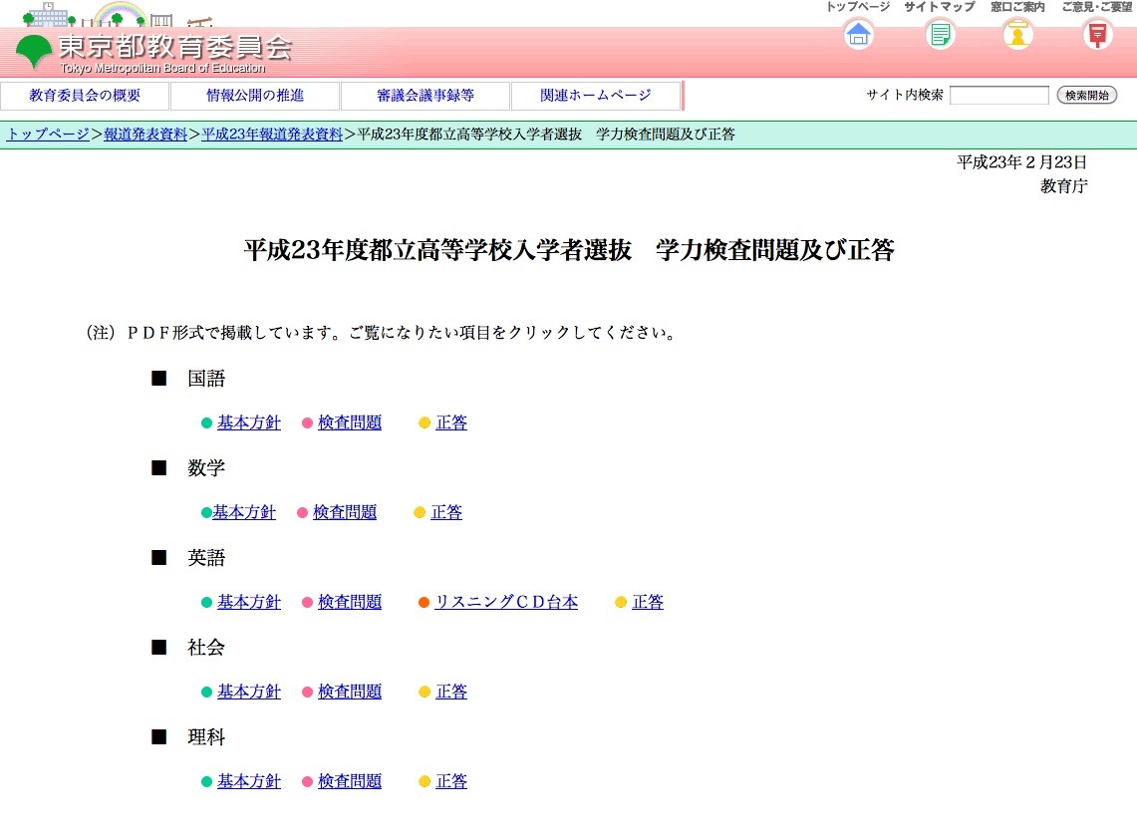Image resolution: width=1137 pixels, height=840 pixels.
Task: Open the リスニングＣＤ台本 link under 英語
Action: pos(506,601)
